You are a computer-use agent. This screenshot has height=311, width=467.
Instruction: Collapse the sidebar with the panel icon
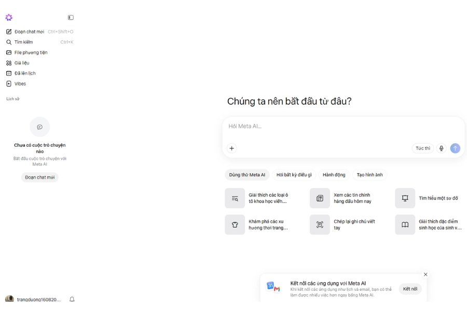pyautogui.click(x=71, y=18)
